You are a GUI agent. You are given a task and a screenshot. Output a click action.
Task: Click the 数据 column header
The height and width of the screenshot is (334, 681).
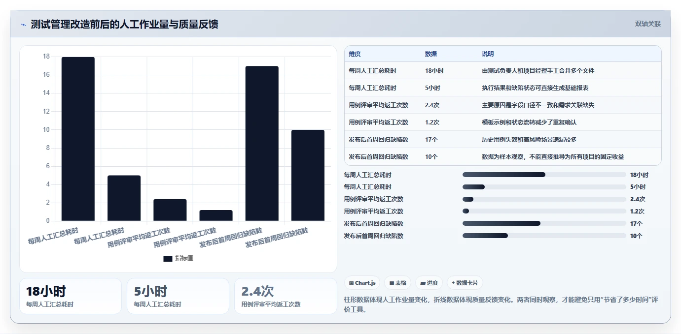[430, 54]
